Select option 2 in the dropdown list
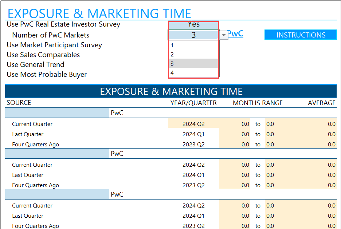This screenshot has height=229, width=341. point(194,55)
